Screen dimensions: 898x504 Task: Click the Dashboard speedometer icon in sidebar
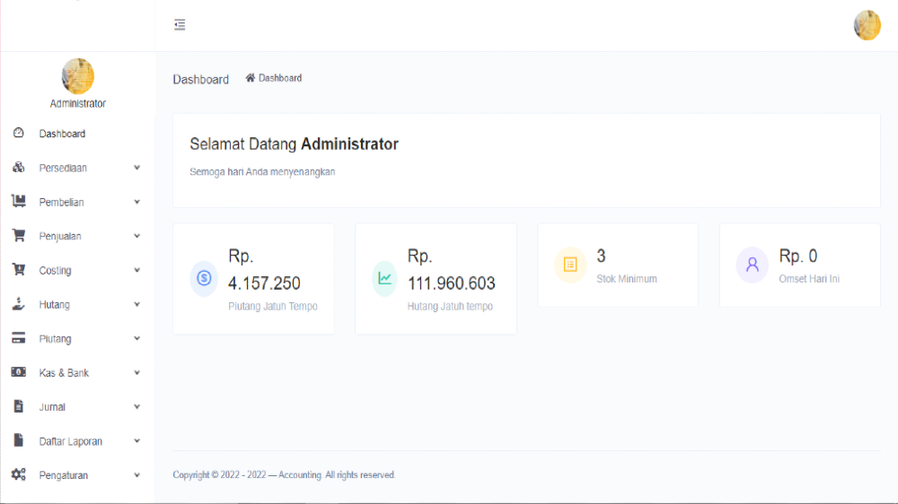pyautogui.click(x=18, y=134)
